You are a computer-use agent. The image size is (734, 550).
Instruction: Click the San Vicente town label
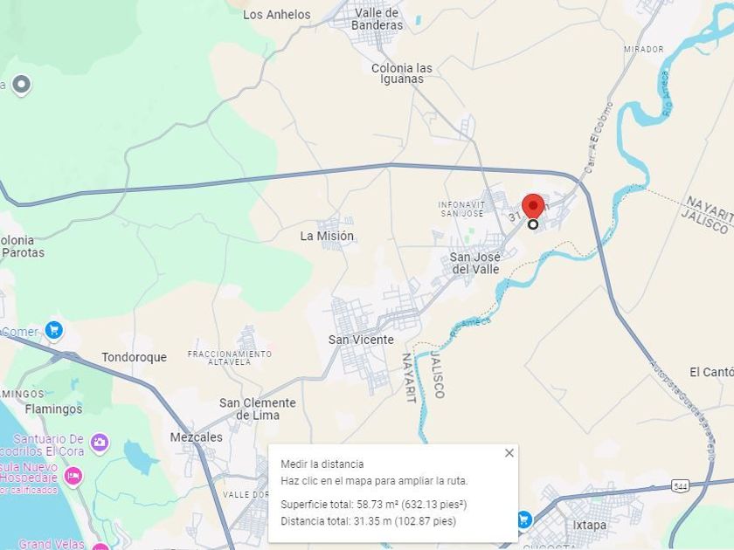tap(361, 340)
